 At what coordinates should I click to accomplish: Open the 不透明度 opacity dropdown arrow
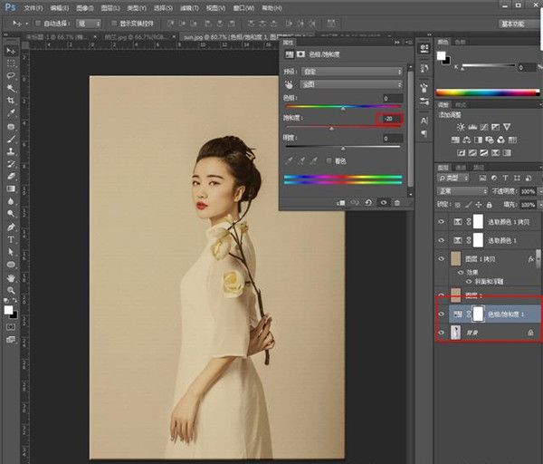pyautogui.click(x=539, y=191)
